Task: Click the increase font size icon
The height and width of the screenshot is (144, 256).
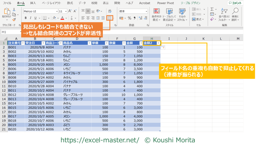Action: tap(70, 11)
